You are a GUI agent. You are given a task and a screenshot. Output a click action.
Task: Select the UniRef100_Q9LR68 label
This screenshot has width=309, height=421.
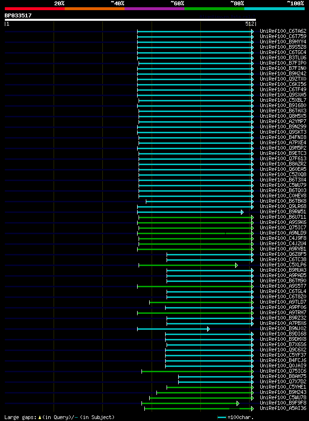[283, 207]
